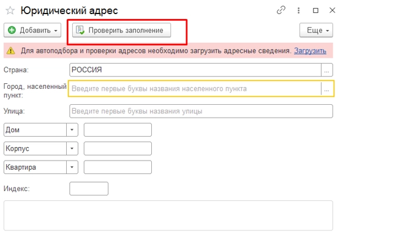The image size is (403, 242).
Task: Follow the Загрузить link
Action: 310,51
